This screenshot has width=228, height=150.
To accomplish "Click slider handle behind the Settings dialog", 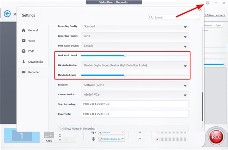I will tap(225, 64).
